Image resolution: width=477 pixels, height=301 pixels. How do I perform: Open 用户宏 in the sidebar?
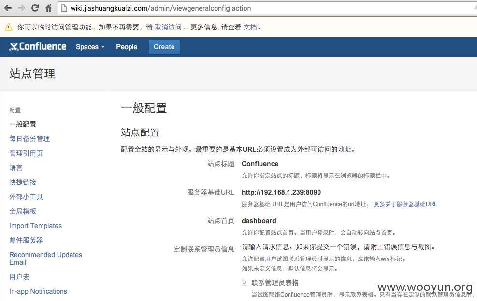click(x=19, y=277)
